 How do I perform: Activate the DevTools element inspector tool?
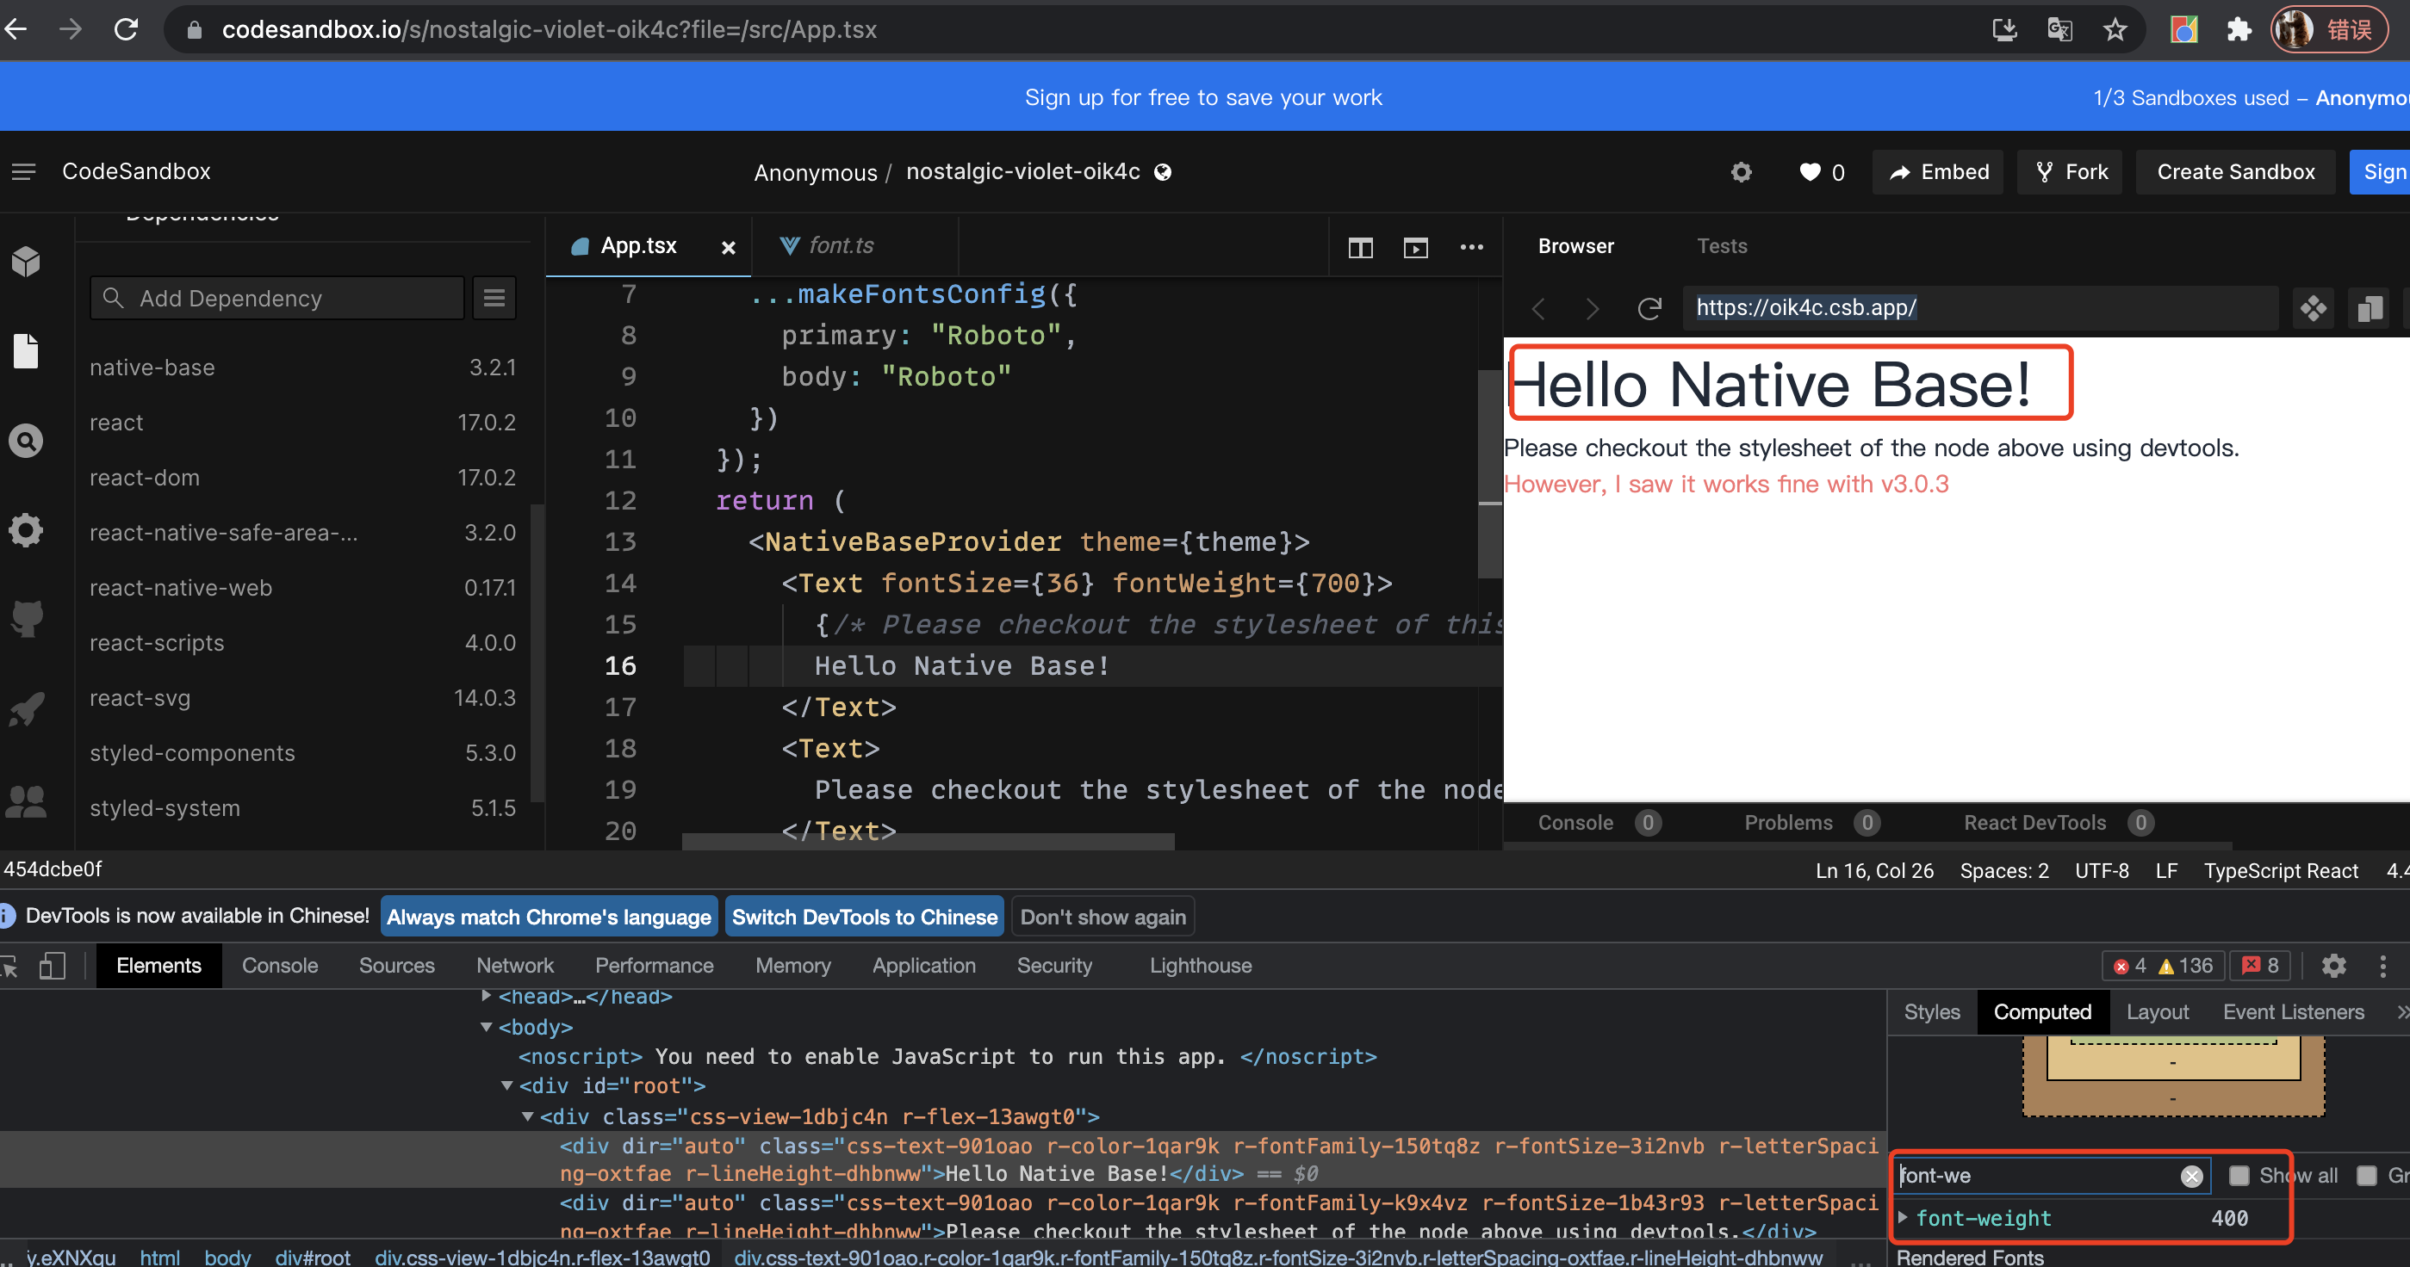click(11, 965)
